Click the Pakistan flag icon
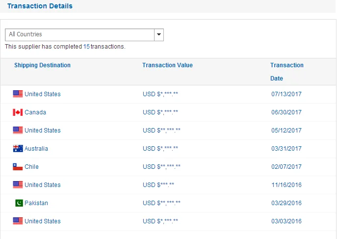 pyautogui.click(x=19, y=203)
